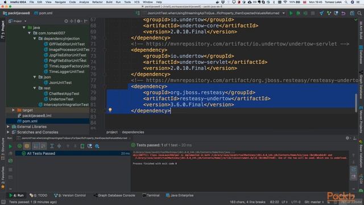Click Expand All in test results toolbar
The width and height of the screenshot is (364, 205).
click(x=52, y=146)
